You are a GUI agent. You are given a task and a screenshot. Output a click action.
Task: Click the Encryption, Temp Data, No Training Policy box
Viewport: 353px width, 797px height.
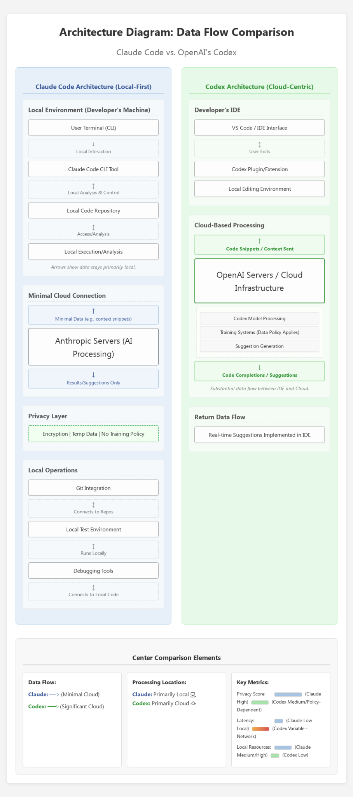click(x=93, y=434)
